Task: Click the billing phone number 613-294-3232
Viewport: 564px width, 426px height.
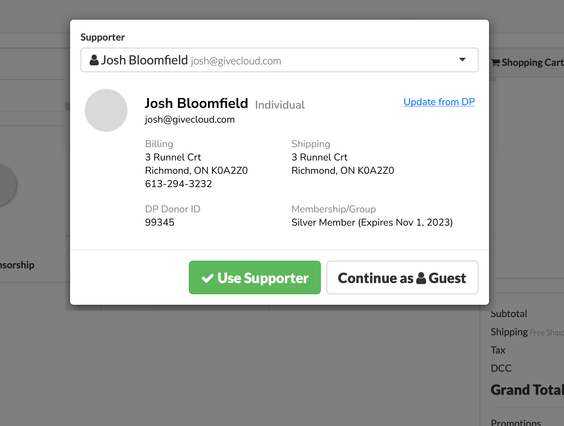Action: click(178, 184)
